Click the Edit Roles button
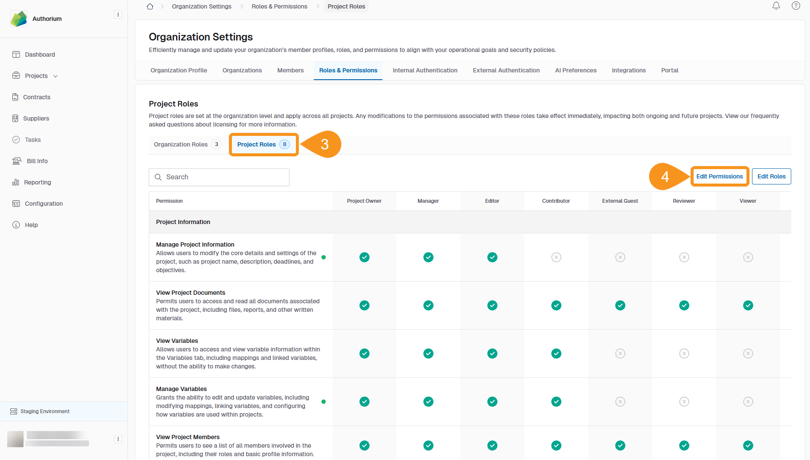The height and width of the screenshot is (460, 810). [x=771, y=176]
